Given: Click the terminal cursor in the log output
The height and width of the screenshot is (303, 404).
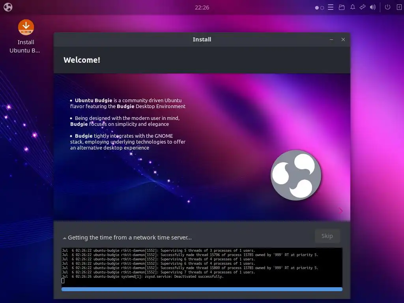Looking at the screenshot, I should click(x=63, y=281).
